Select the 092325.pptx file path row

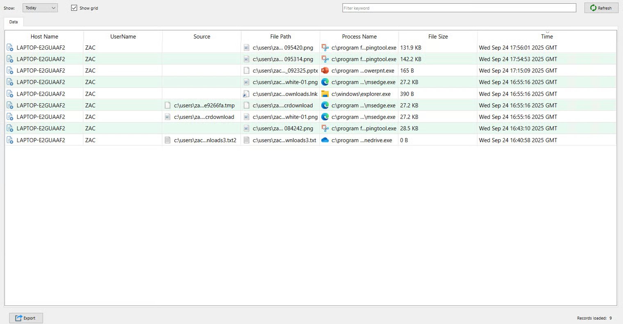285,70
